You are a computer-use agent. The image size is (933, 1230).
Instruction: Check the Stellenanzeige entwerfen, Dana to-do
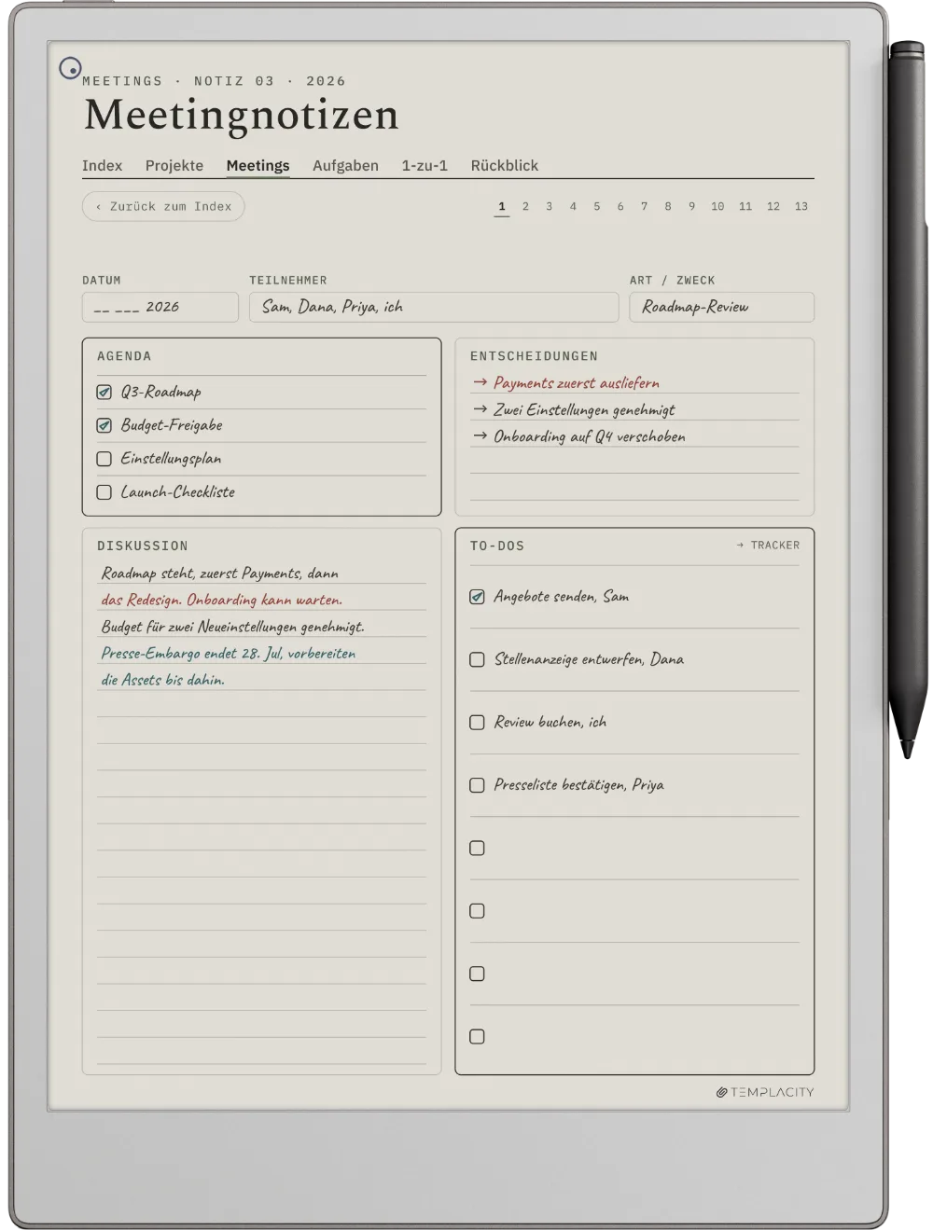coord(477,659)
